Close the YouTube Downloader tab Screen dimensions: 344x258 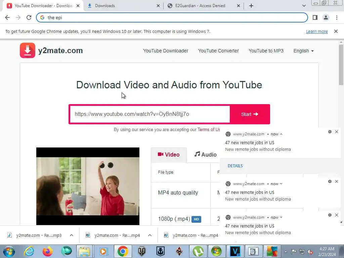click(x=78, y=6)
